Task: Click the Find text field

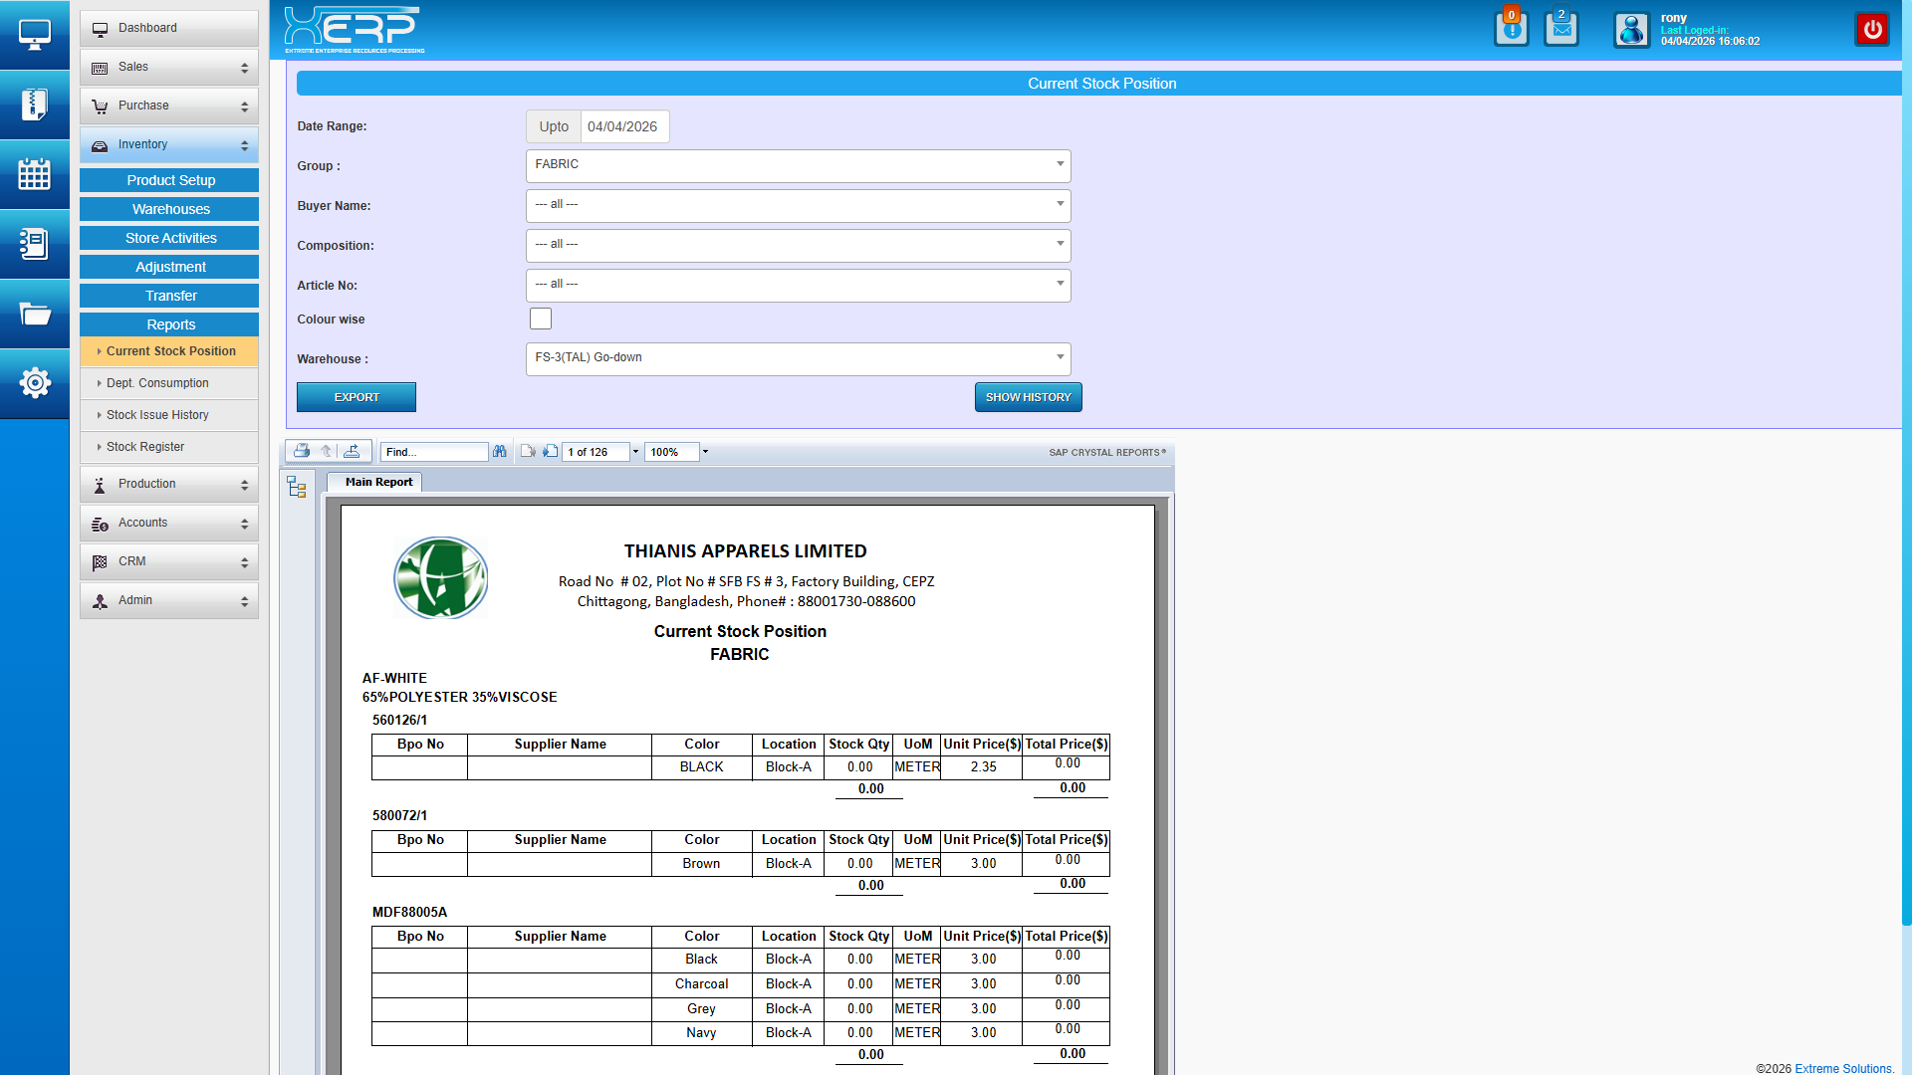Action: pyautogui.click(x=434, y=452)
